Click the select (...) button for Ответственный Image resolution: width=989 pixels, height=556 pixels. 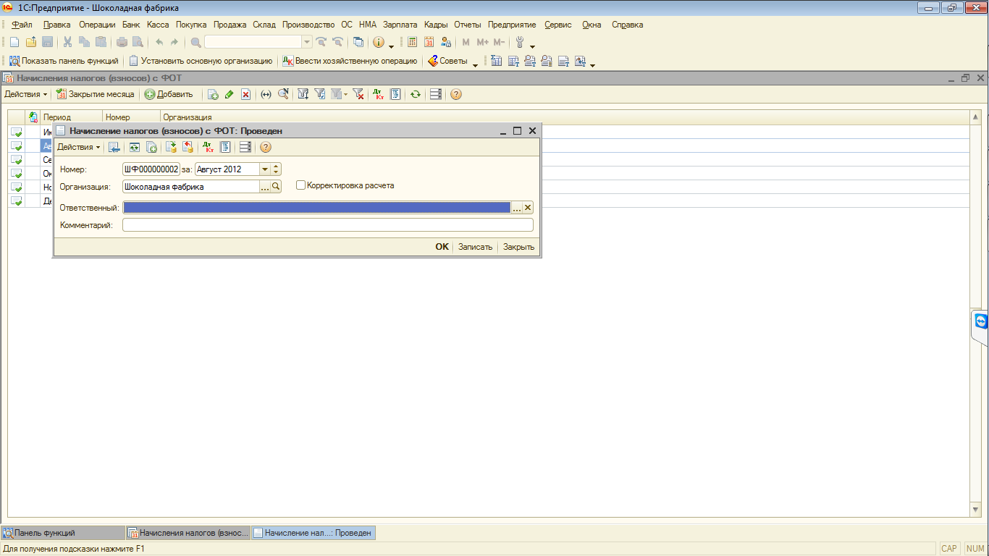[517, 208]
